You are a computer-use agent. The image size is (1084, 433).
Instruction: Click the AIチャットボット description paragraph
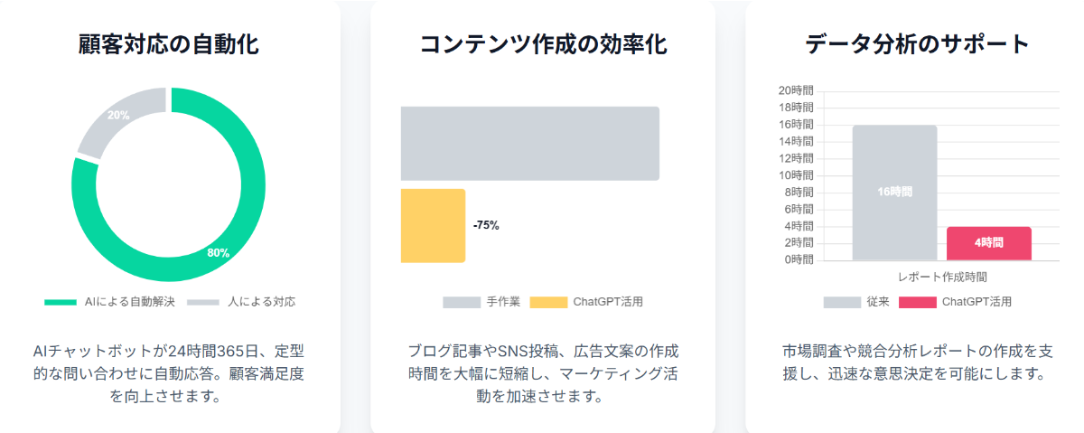169,372
